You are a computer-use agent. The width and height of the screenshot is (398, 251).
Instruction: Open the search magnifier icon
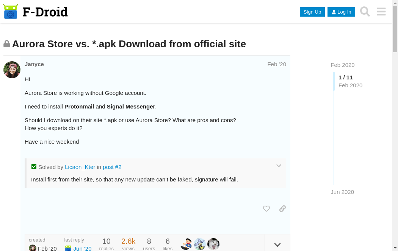tap(365, 12)
